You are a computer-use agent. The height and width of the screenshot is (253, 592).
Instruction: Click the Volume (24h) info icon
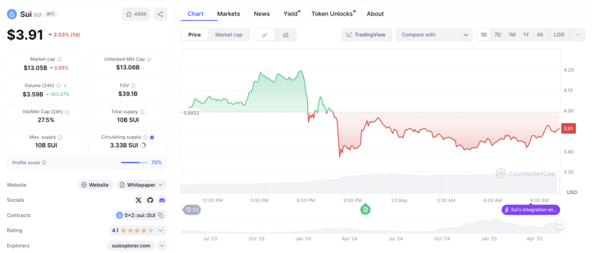click(58, 86)
